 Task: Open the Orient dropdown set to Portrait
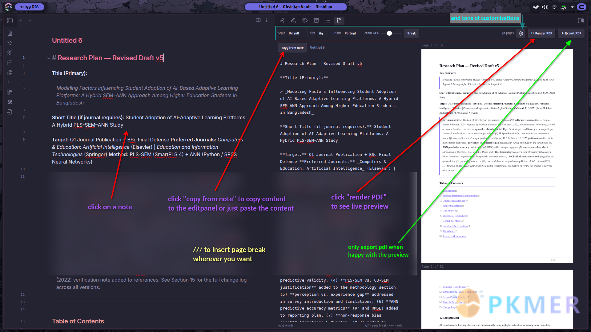click(x=352, y=33)
